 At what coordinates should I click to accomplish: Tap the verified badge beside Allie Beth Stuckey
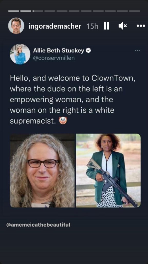pyautogui.click(x=88, y=50)
